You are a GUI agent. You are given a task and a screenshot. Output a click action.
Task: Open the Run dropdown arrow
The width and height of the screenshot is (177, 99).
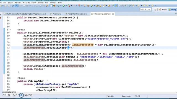[x=66, y=5]
